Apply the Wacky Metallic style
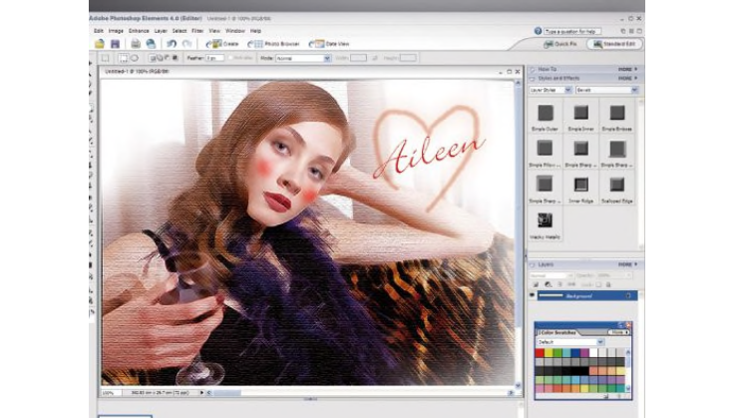Screen dimensions: 744x418 545,224
